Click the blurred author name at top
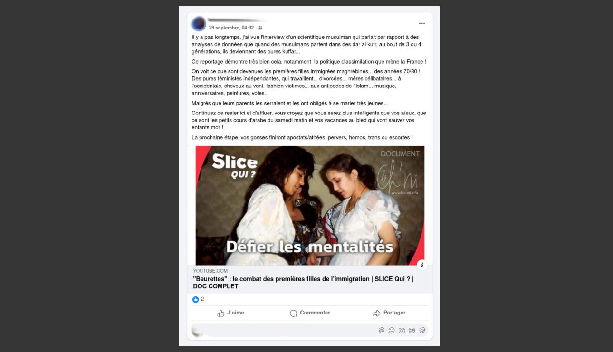Image resolution: width=613 pixels, height=352 pixels. (x=237, y=20)
